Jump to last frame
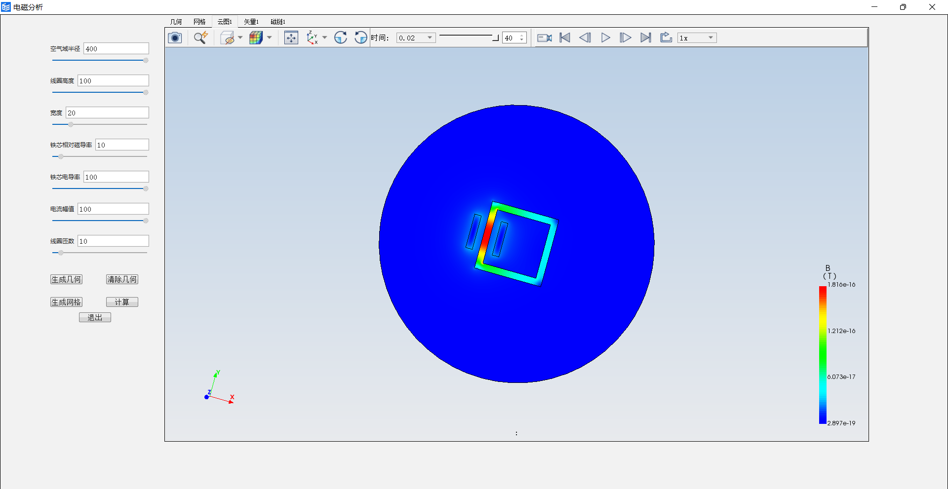Image resolution: width=948 pixels, height=489 pixels. pyautogui.click(x=646, y=38)
